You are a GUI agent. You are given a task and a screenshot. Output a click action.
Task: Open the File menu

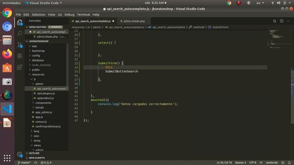[18, 15]
